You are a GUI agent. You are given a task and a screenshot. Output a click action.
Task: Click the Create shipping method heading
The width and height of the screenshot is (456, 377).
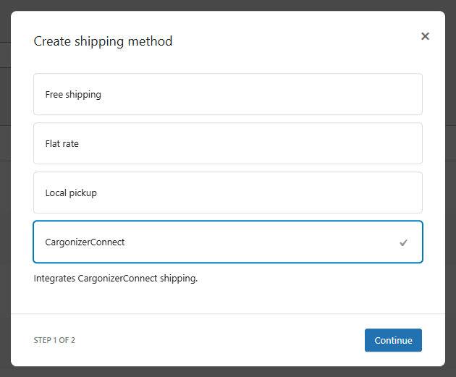tap(103, 41)
